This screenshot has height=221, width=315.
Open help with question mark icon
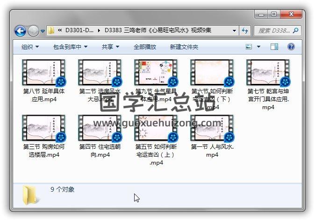point(291,47)
